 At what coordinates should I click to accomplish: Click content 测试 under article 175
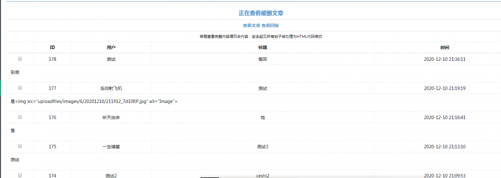coord(15,160)
